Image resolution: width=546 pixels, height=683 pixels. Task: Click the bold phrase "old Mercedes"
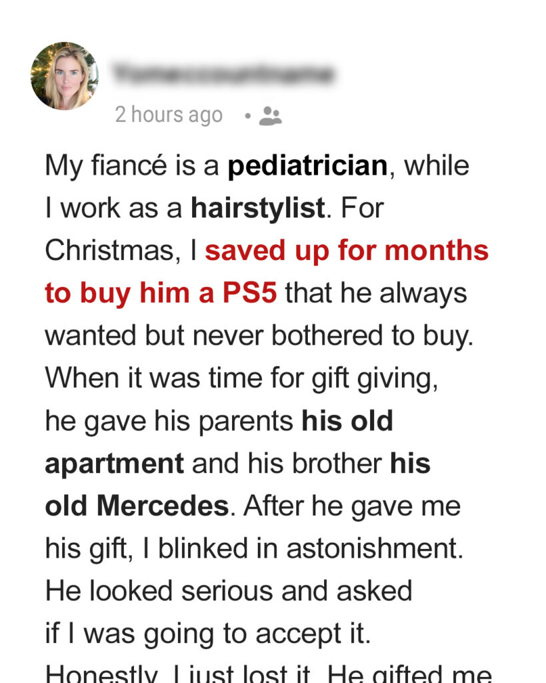pos(137,506)
